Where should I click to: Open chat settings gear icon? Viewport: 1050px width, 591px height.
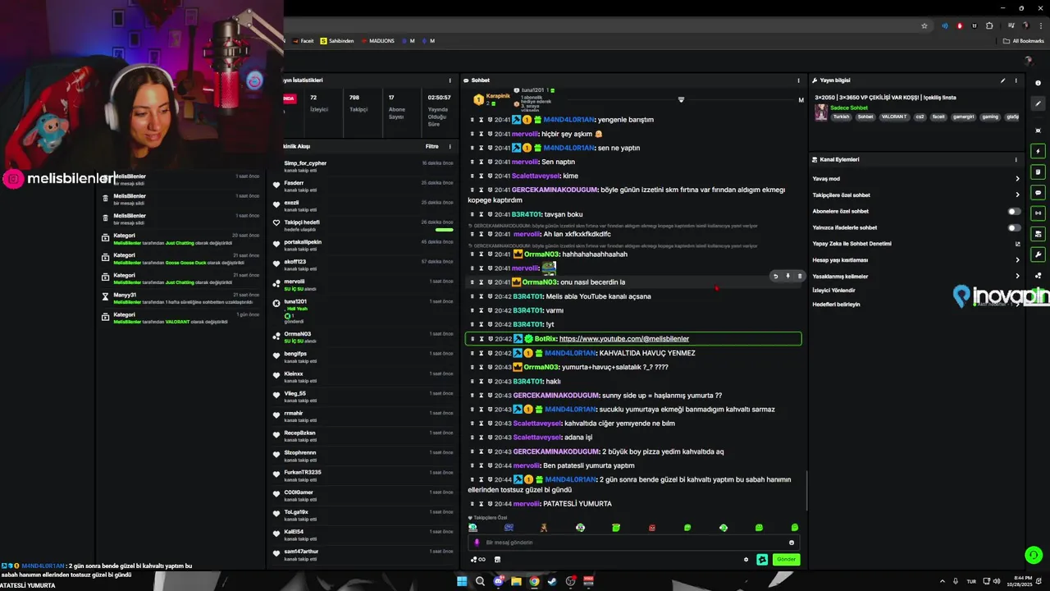(x=746, y=560)
